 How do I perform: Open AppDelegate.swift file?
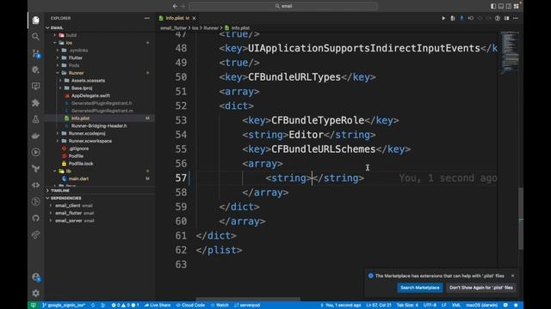click(x=90, y=95)
